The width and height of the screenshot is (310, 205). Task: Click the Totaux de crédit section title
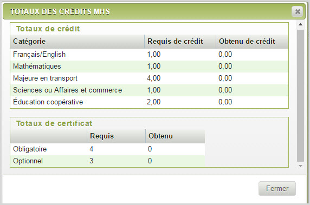pyautogui.click(x=48, y=29)
